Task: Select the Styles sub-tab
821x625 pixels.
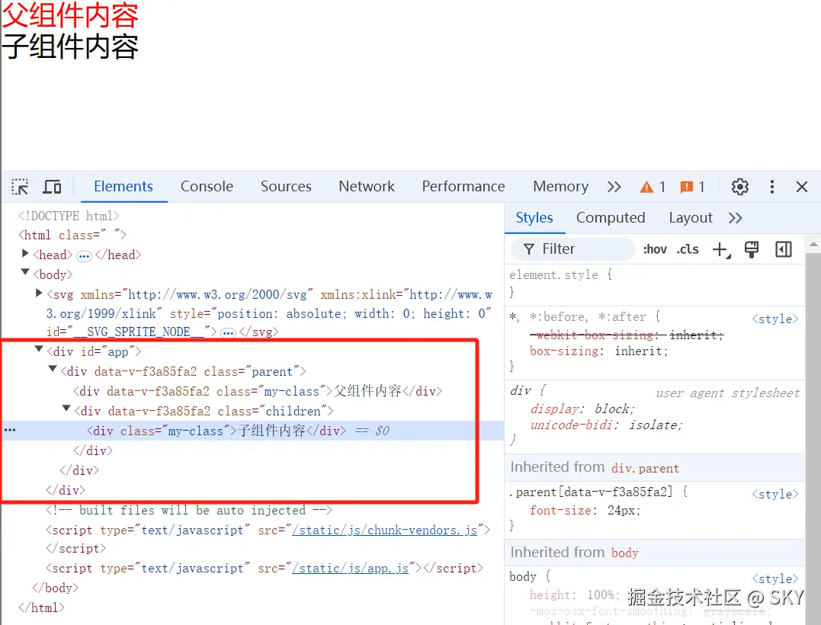Action: pos(534,218)
